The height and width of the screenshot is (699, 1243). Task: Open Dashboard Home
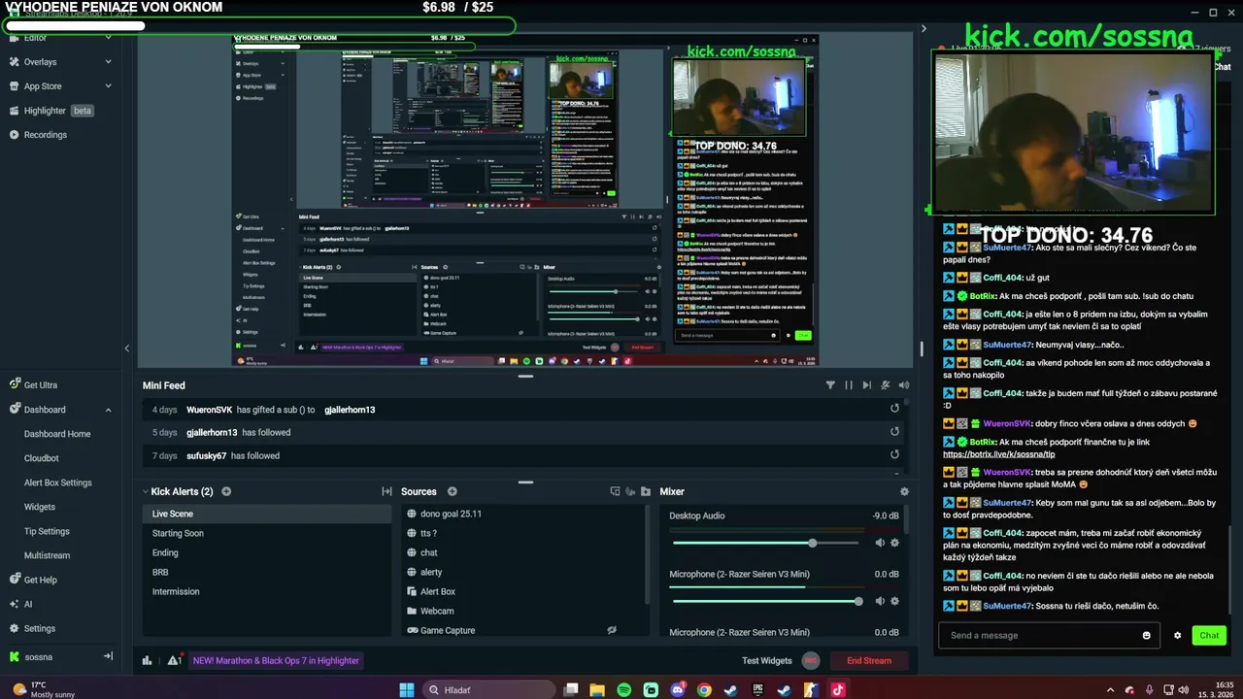coord(57,434)
